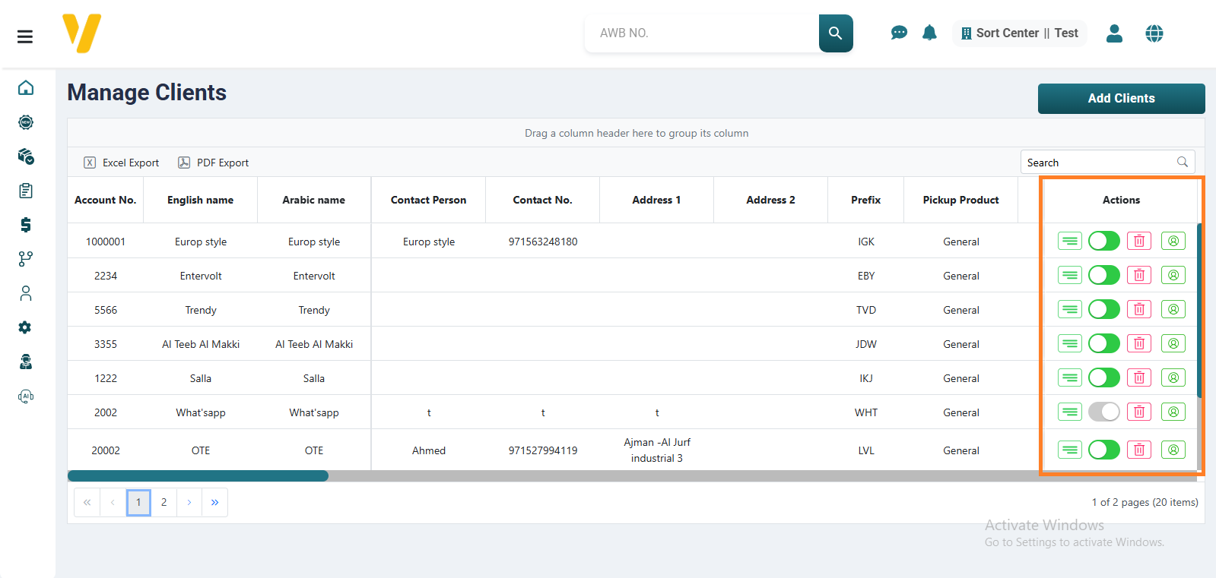
Task: Sort by Account No. column header
Action: pos(105,200)
